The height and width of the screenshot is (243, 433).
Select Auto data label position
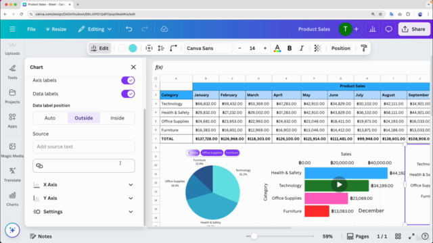(x=50, y=118)
